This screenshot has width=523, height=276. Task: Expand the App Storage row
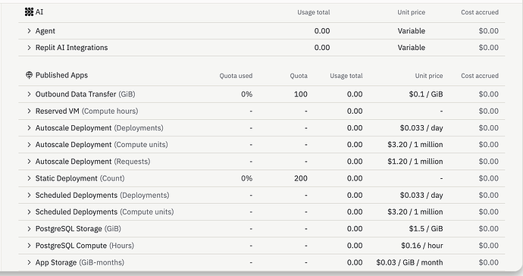tap(29, 262)
